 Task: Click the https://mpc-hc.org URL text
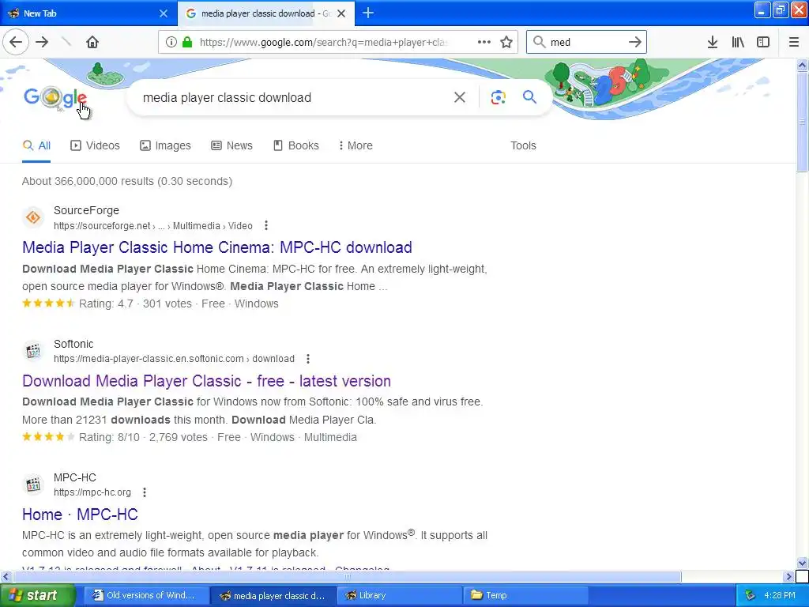pyautogui.click(x=92, y=492)
